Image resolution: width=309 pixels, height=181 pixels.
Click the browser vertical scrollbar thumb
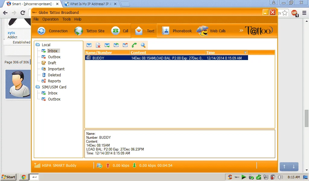click(307, 118)
